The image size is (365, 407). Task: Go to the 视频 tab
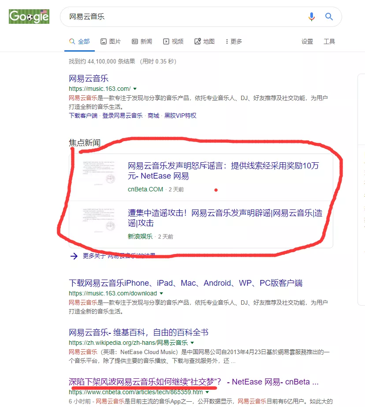tap(173, 41)
